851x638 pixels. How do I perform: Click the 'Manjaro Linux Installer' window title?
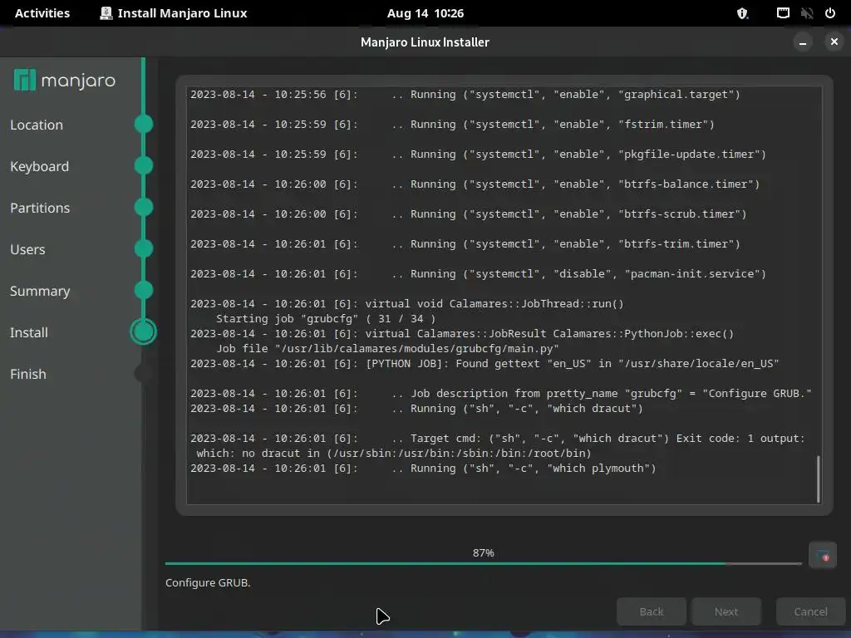tap(425, 42)
